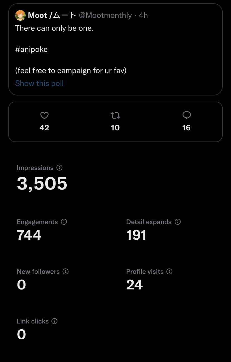Viewport: 231px width, 362px height.
Task: Click the #anipoke hashtag
Action: (x=32, y=49)
